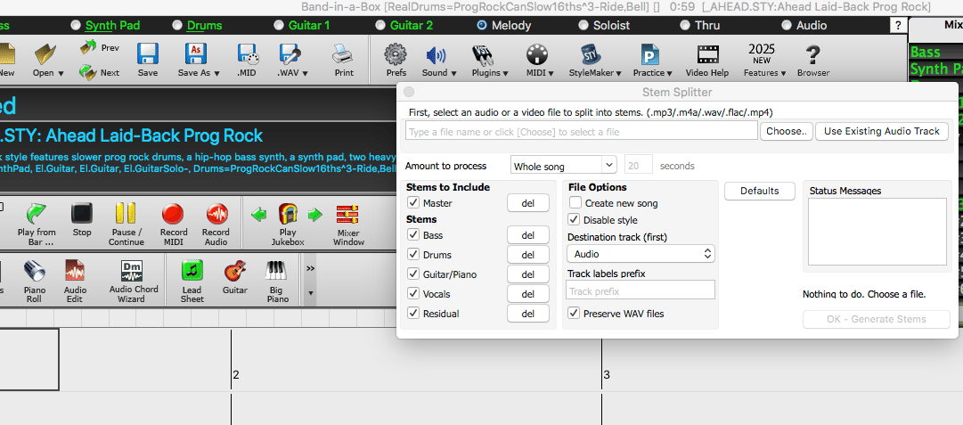Open the Big Piano window
The width and height of the screenshot is (963, 425).
(278, 282)
